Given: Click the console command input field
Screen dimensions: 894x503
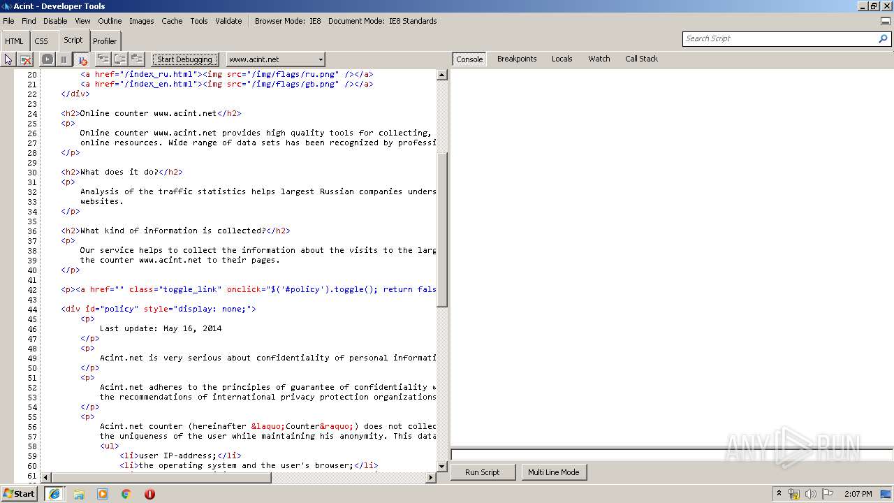Looking at the screenshot, I should [672, 455].
